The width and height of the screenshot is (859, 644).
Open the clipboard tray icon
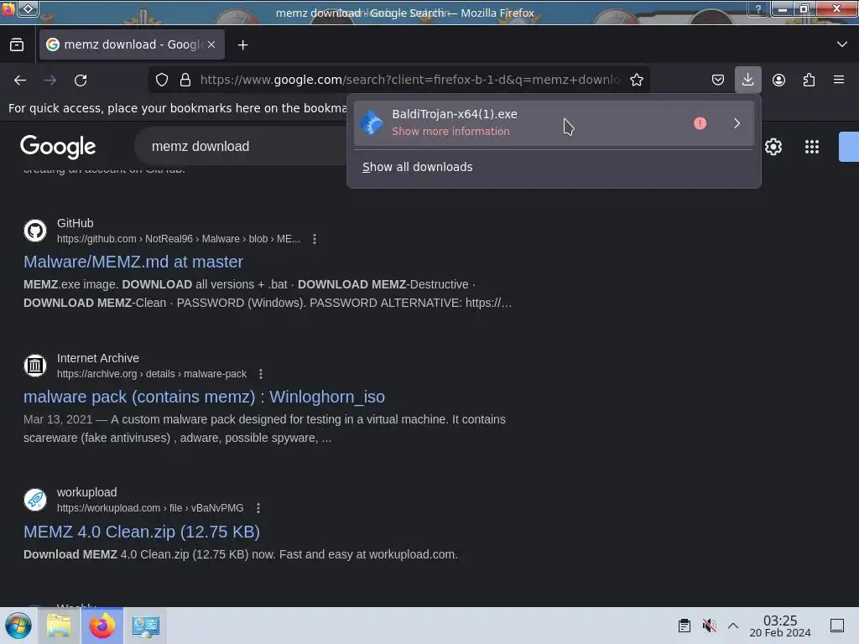(x=685, y=626)
